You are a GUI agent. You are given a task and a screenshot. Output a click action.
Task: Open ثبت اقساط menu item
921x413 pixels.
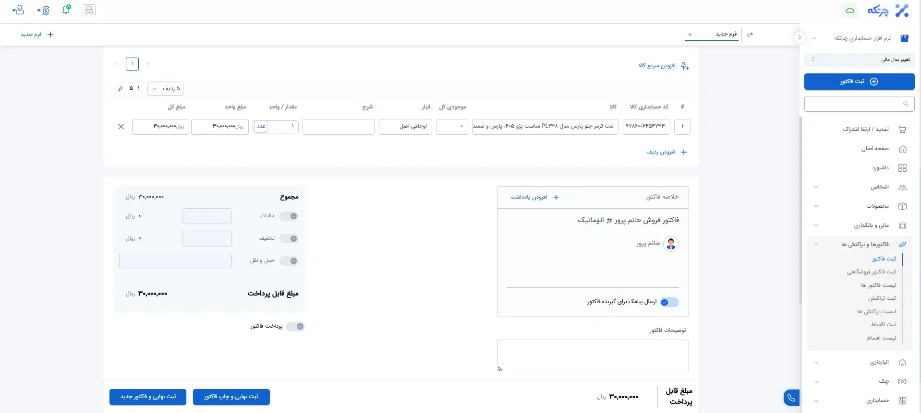[x=884, y=325]
